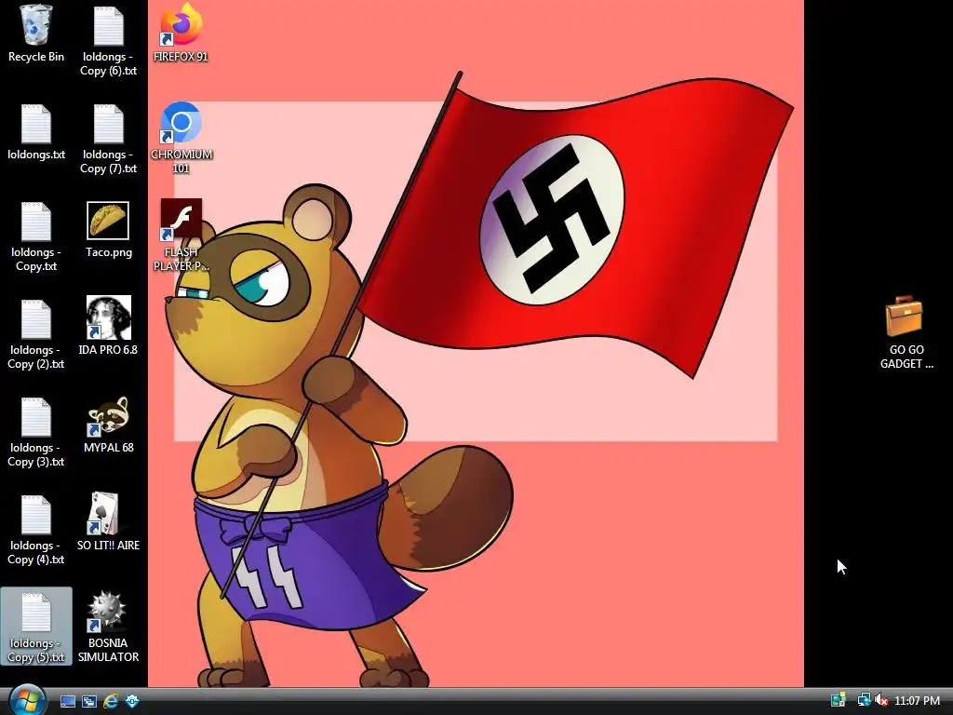The width and height of the screenshot is (953, 715).
Task: Select the loldongs - Copy (2).txt file
Action: 36,334
